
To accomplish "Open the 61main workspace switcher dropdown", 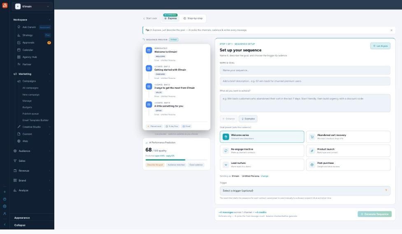I will [32, 7].
